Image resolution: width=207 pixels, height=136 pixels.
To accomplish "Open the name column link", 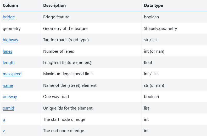I will [x=8, y=85].
